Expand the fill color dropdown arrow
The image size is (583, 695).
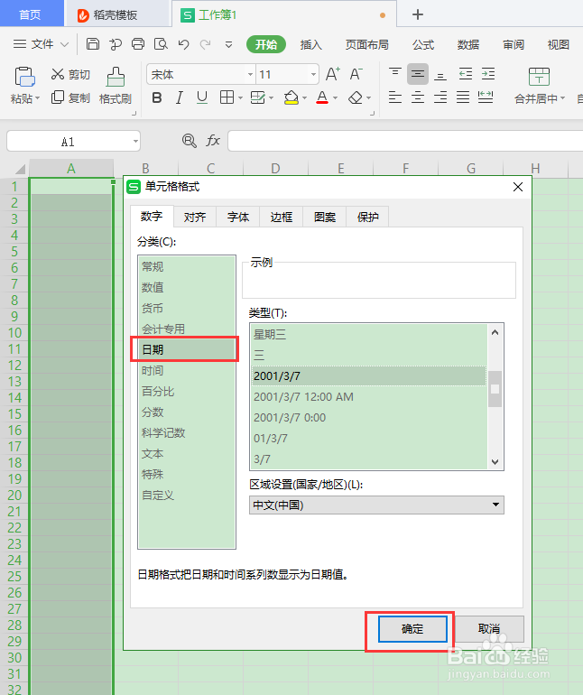point(304,98)
